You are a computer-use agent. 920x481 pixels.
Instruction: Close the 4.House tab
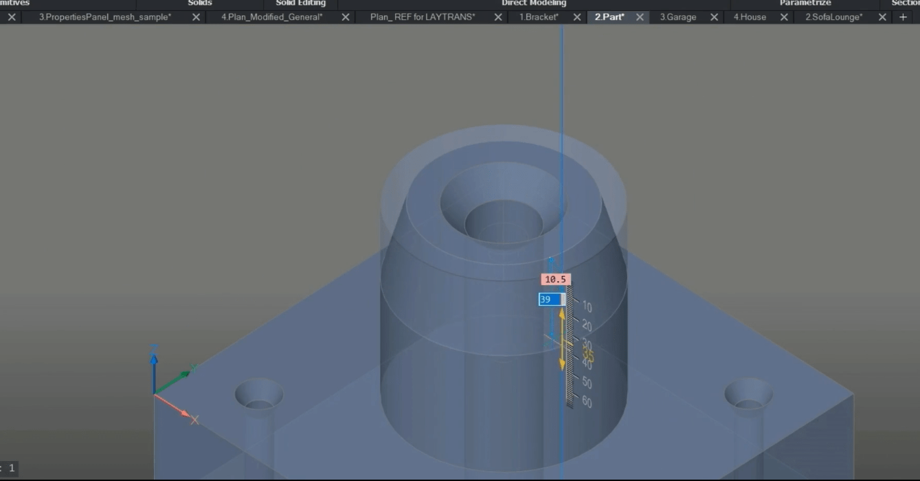click(784, 17)
